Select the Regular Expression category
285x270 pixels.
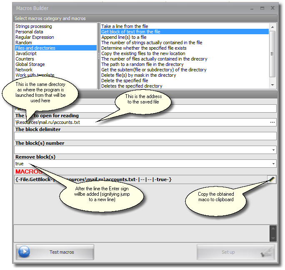(35, 37)
